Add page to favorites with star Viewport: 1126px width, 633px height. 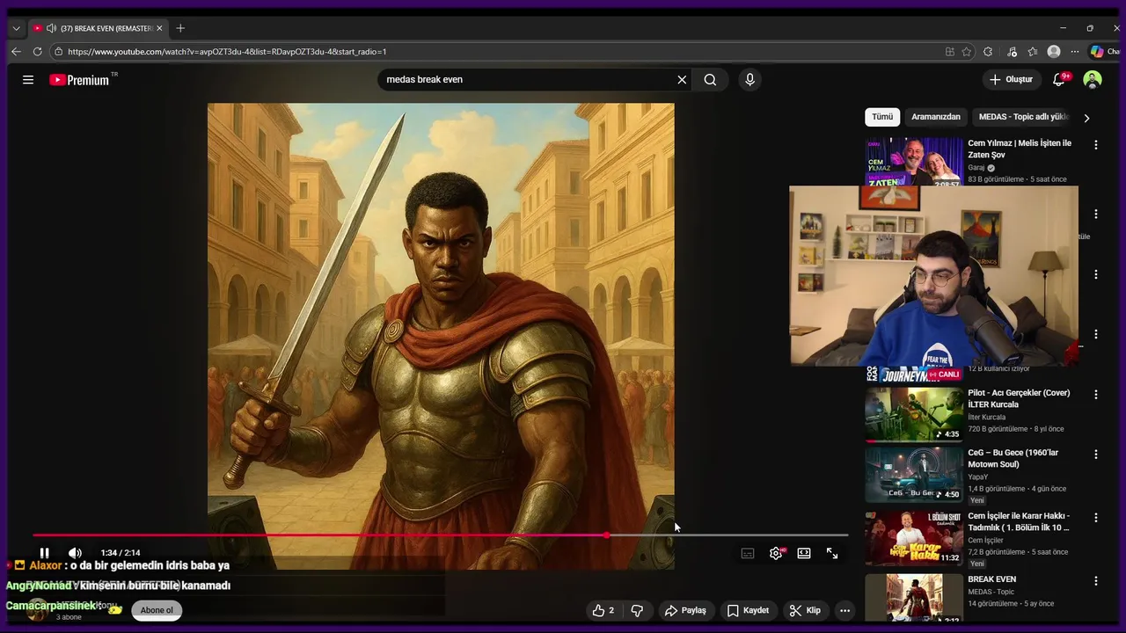click(967, 52)
